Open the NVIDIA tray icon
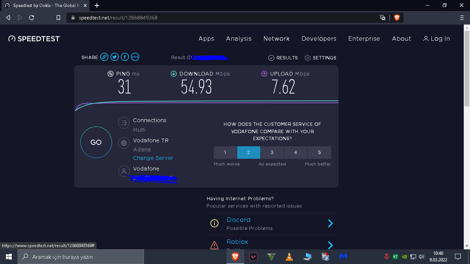This screenshot has width=470, height=264. coord(404,257)
